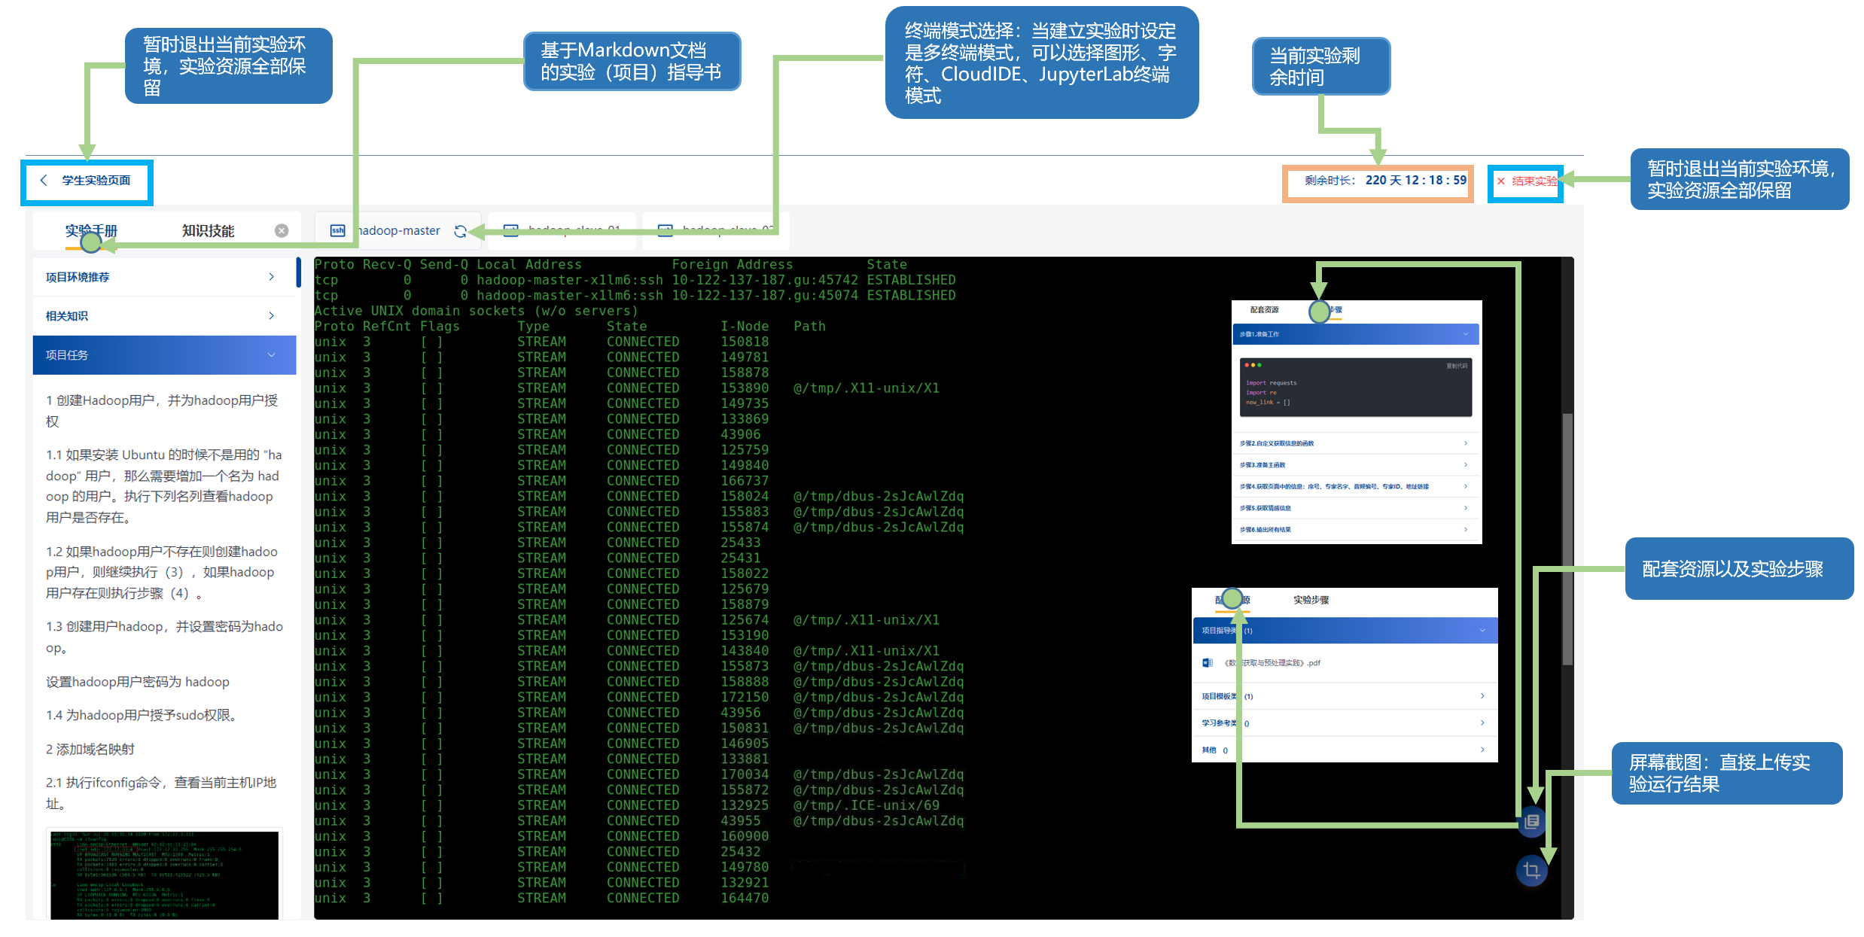
Task: Click the ssh icon on hadoop-master tab
Action: (x=338, y=231)
